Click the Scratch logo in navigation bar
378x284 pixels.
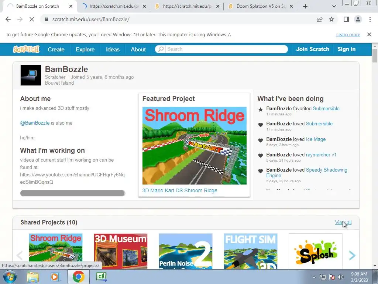click(x=26, y=49)
